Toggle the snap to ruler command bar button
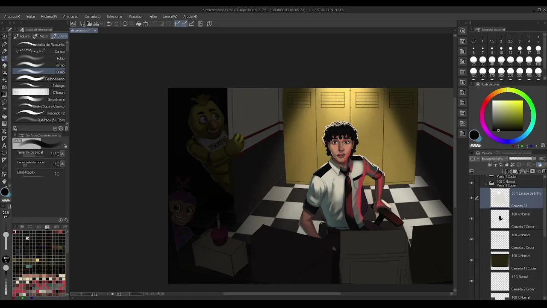 pyautogui.click(x=177, y=24)
